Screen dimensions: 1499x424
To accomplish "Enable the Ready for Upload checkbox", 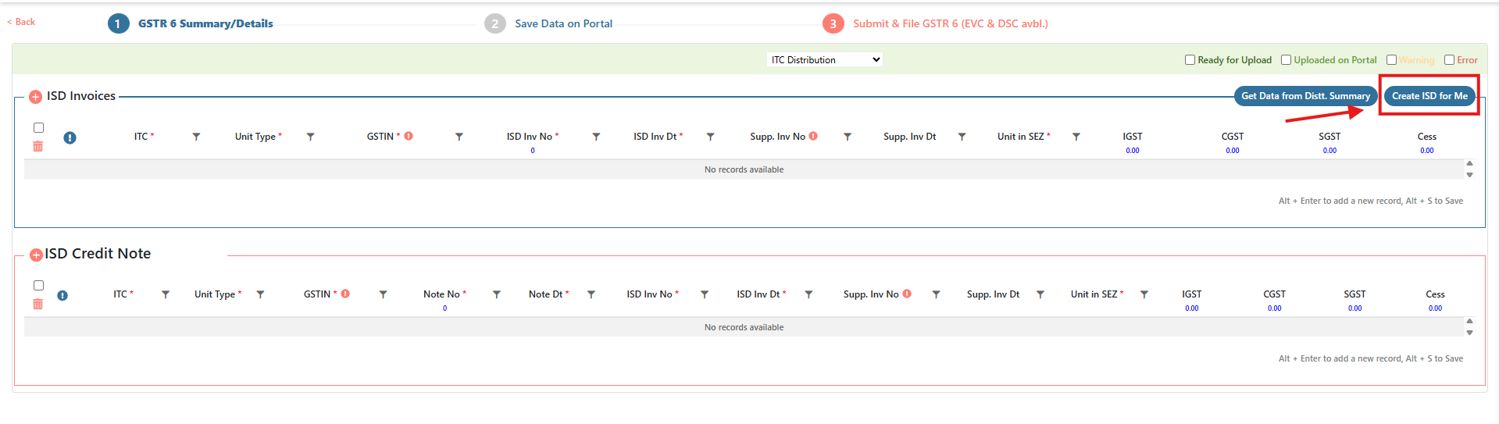I will click(1190, 60).
